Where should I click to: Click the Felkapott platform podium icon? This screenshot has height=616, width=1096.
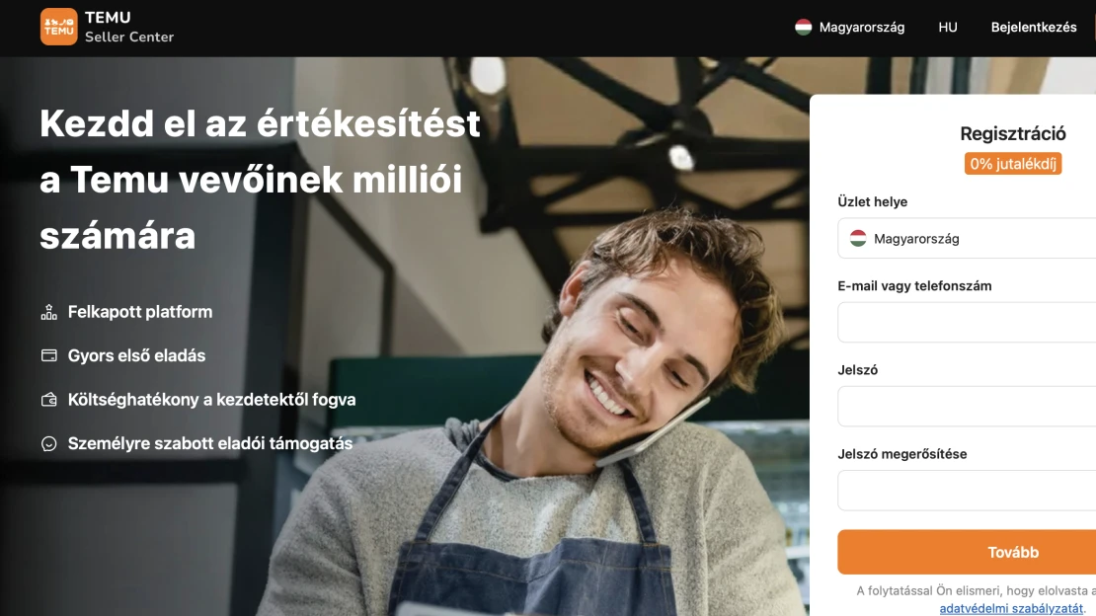49,312
